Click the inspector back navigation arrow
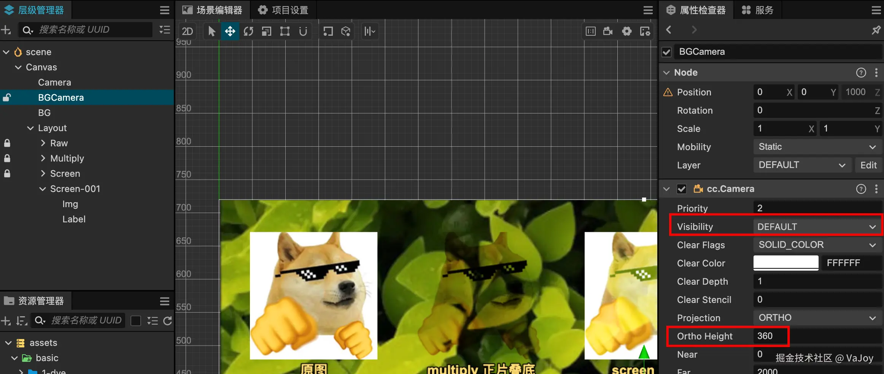The image size is (884, 374). pos(669,30)
